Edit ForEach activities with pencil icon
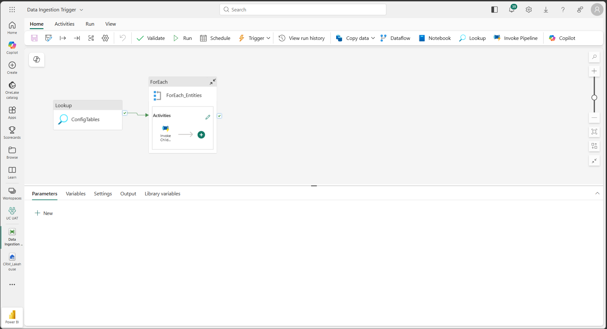The width and height of the screenshot is (607, 329). point(208,117)
